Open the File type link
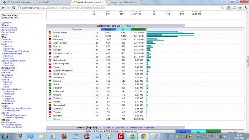249x140 pixels. (6, 72)
